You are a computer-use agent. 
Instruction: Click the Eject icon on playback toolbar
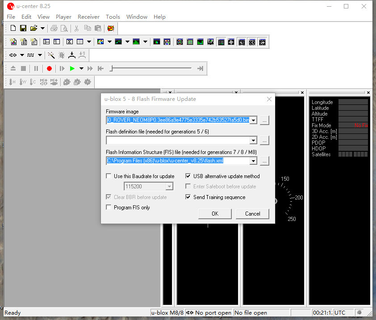[13, 68]
